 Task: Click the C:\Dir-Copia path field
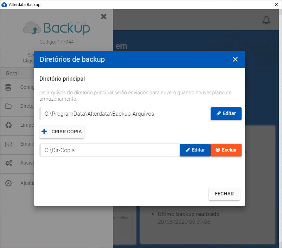tap(110, 150)
